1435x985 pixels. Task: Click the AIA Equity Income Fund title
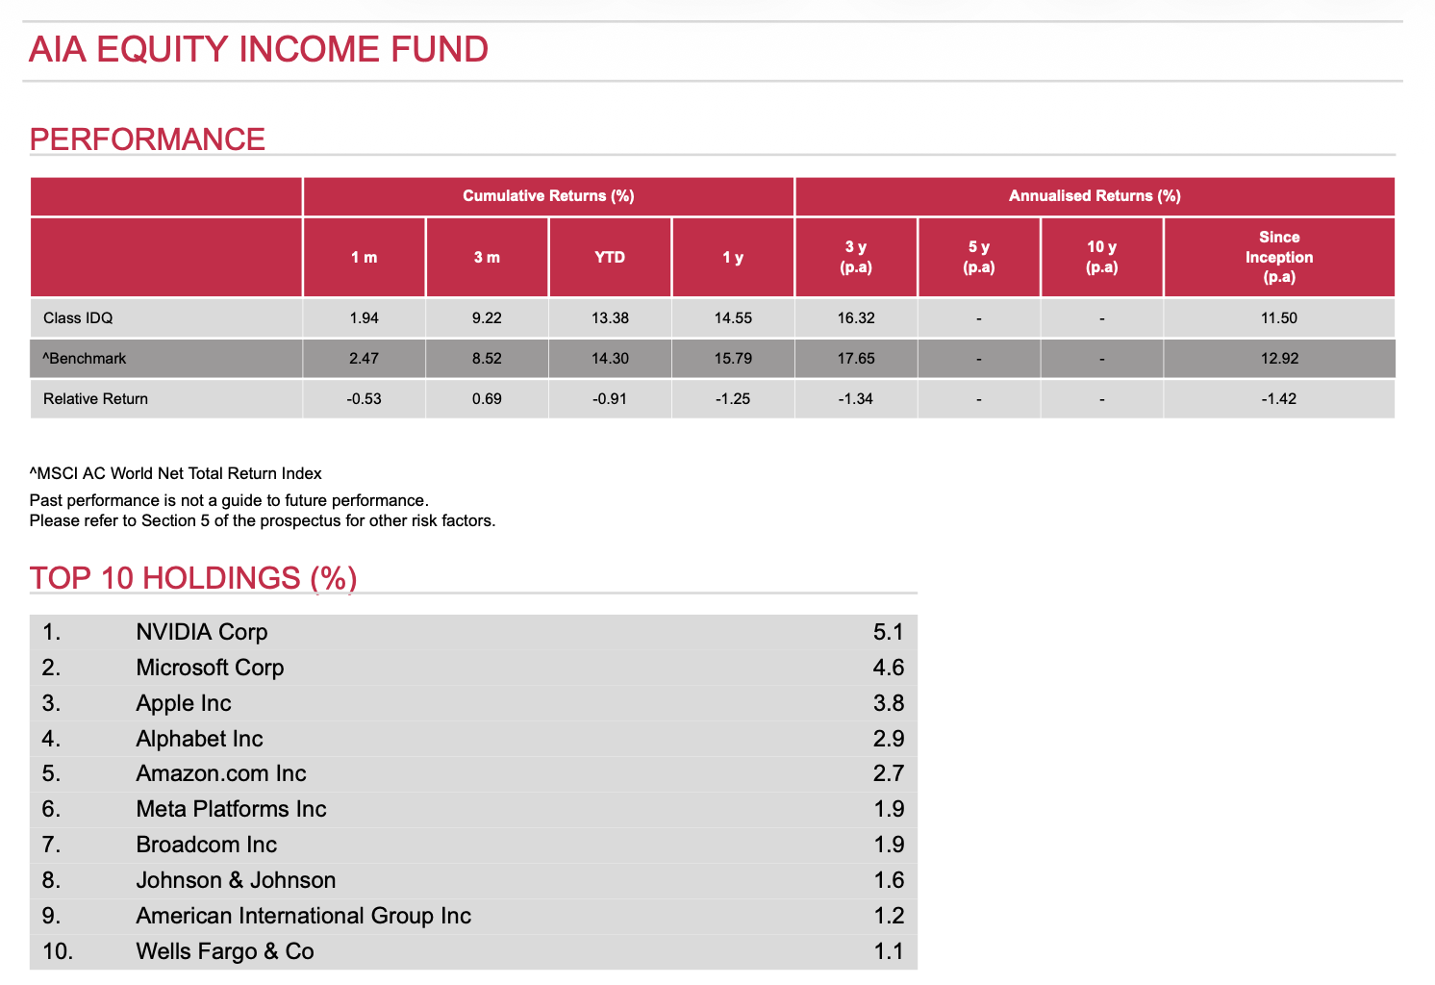point(259,49)
